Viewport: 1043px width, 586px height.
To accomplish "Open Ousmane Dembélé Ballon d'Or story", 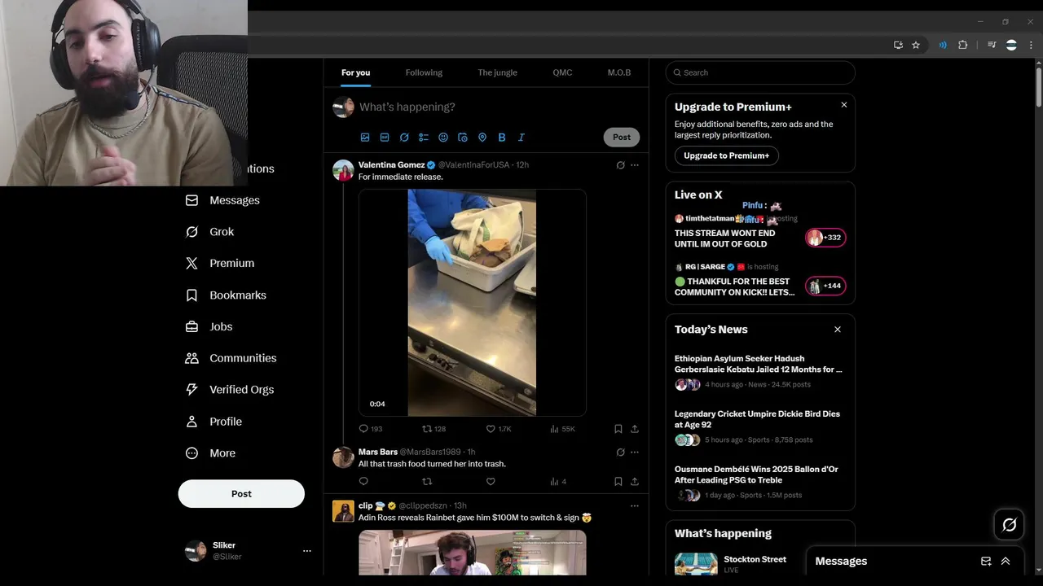I will (759, 482).
